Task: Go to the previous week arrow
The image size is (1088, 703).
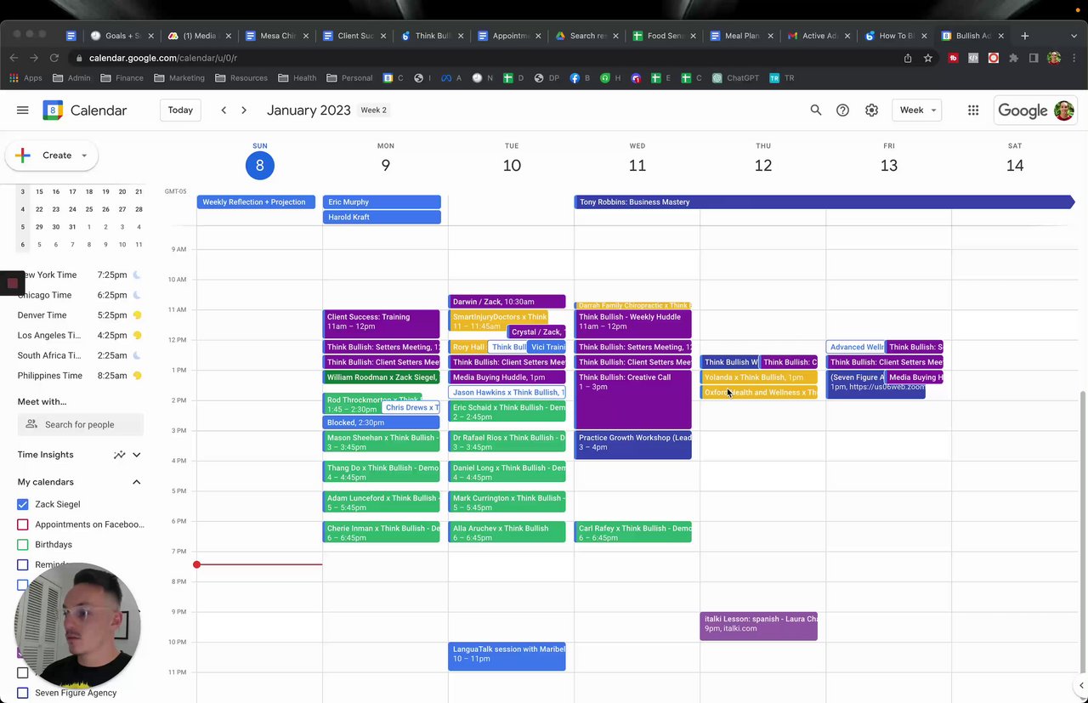Action: 224,111
